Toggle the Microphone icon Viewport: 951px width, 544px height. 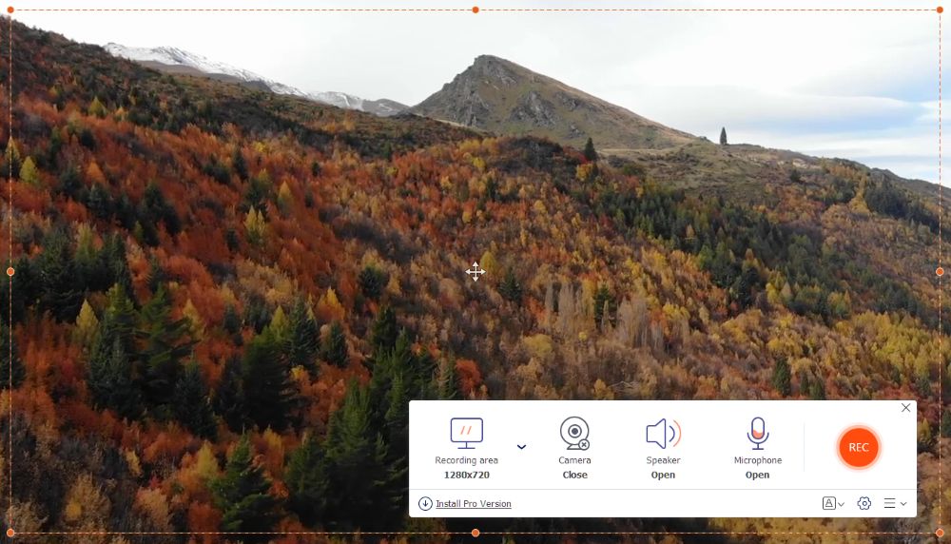click(758, 433)
